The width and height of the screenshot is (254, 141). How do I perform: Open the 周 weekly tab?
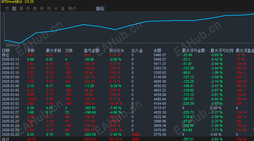point(21,9)
